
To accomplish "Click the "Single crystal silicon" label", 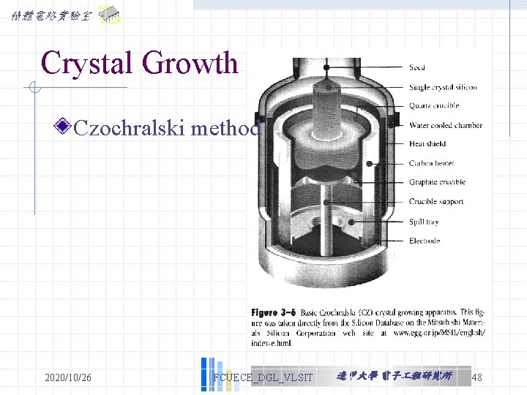I will coord(443,87).
